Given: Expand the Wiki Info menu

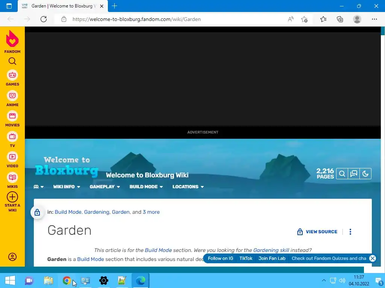Looking at the screenshot, I should (67, 187).
